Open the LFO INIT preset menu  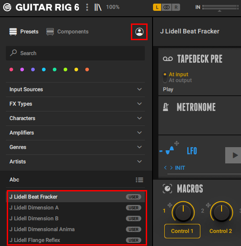pos(180,168)
